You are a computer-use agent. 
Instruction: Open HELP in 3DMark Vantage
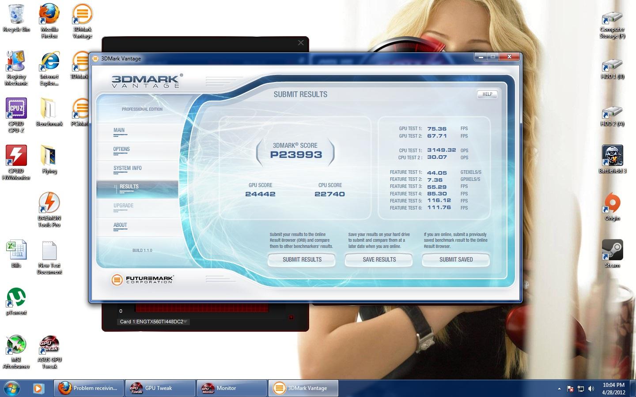(487, 94)
